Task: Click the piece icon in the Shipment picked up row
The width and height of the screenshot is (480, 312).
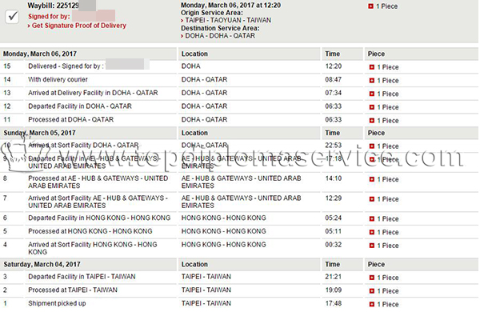Action: pyautogui.click(x=372, y=304)
